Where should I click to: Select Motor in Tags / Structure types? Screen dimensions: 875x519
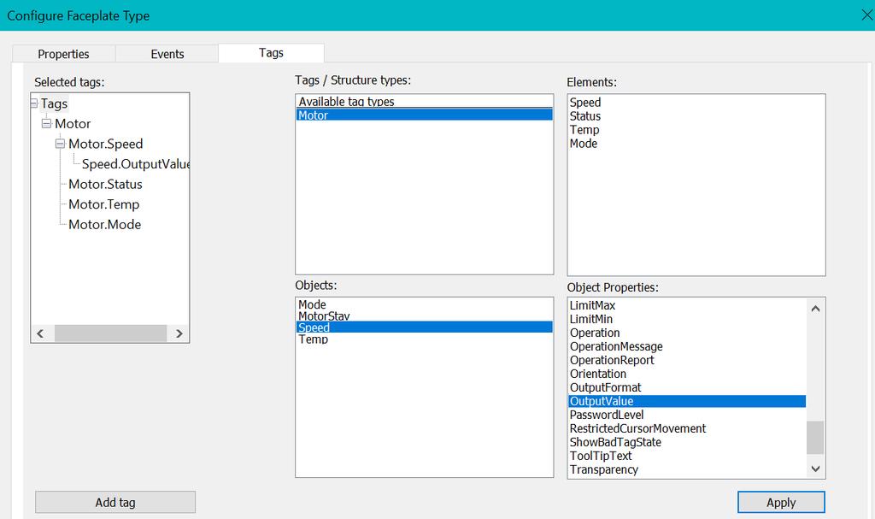424,115
